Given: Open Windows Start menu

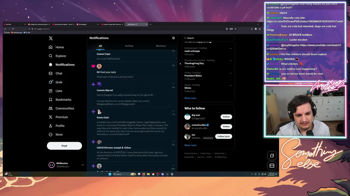Looking at the screenshot, I should pyautogui.click(x=110, y=174).
